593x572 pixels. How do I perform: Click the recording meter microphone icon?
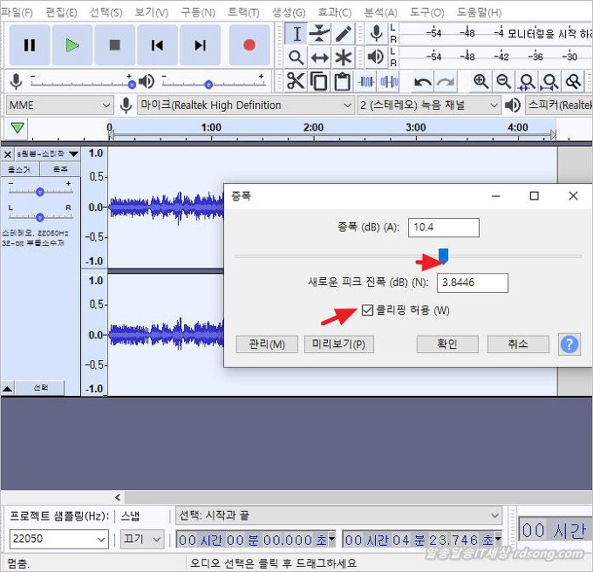point(376,33)
